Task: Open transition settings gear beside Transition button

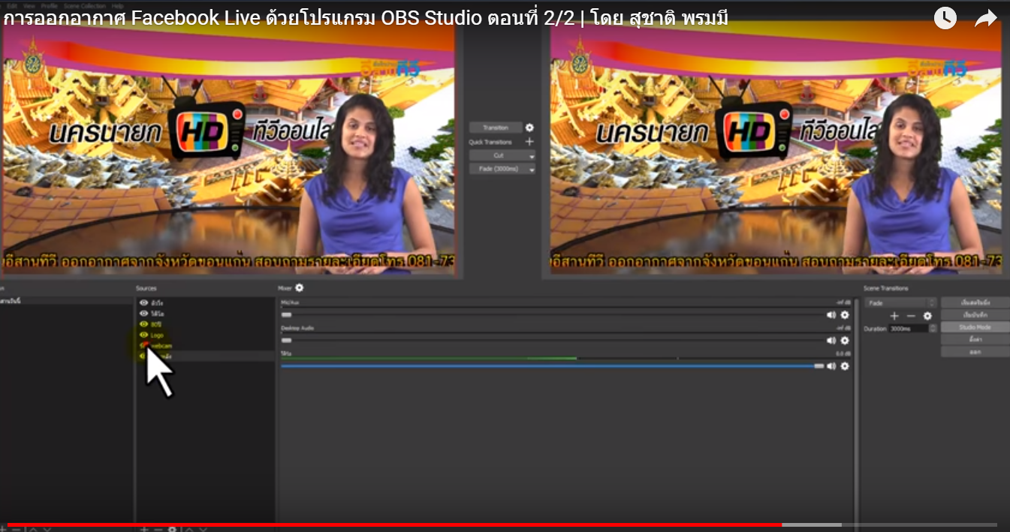Action: (x=529, y=128)
